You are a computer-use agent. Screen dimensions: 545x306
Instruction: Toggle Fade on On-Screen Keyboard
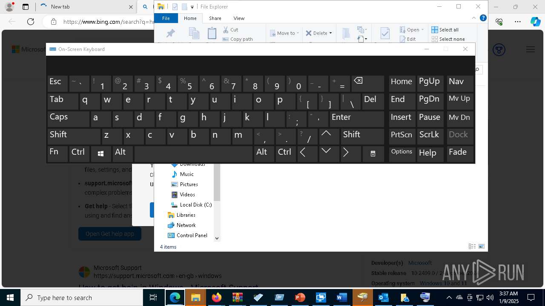[x=459, y=154]
